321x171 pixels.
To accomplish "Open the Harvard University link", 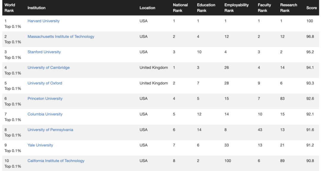I will (43, 21).
